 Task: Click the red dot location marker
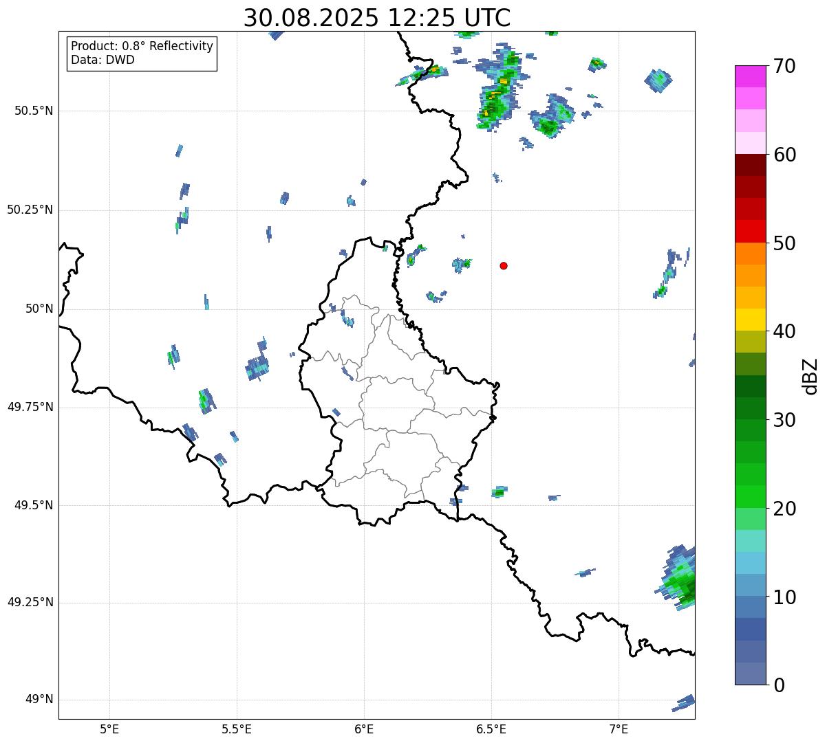(x=504, y=265)
